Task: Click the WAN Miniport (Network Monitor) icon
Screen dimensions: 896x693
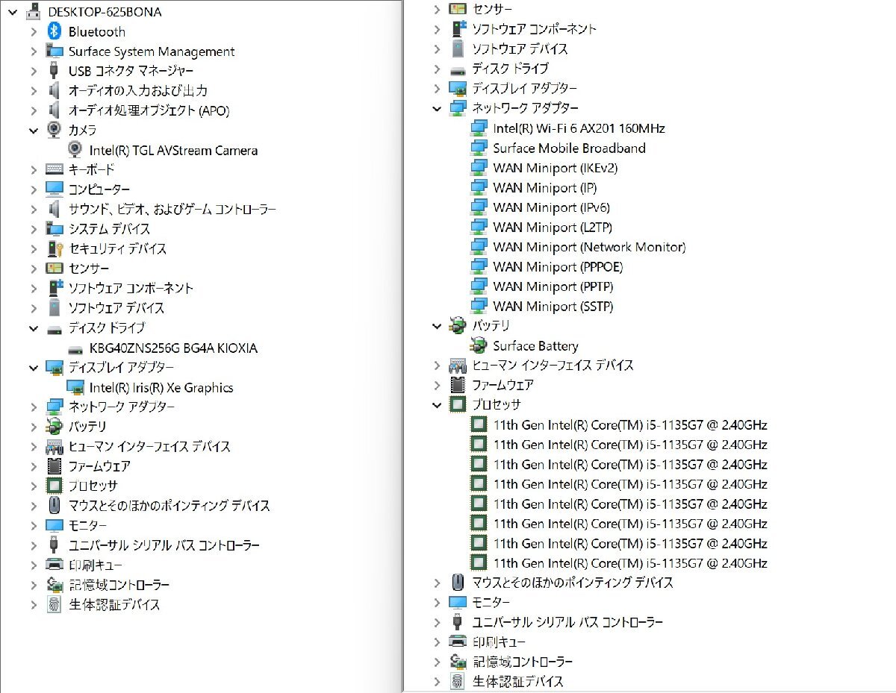Action: [x=479, y=247]
